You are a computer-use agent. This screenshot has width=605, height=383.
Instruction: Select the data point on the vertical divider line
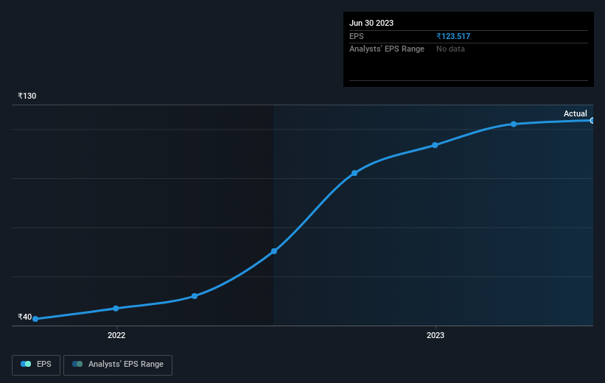pos(274,251)
